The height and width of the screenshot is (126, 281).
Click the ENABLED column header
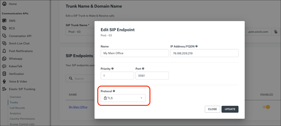pyautogui.click(x=267, y=94)
